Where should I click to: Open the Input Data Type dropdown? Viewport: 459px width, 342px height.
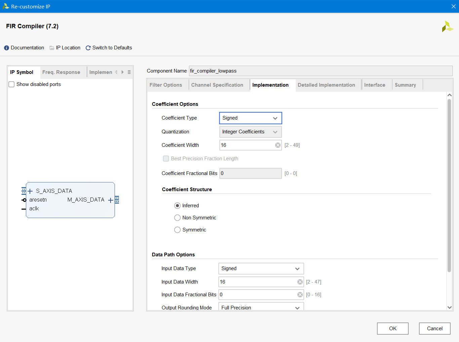coord(261,268)
